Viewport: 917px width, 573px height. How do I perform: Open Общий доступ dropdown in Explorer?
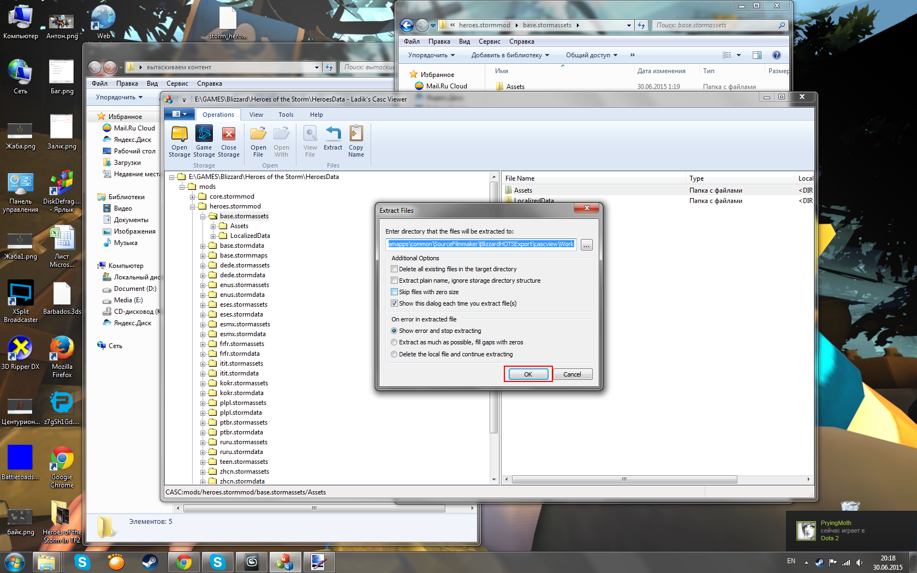[x=592, y=55]
